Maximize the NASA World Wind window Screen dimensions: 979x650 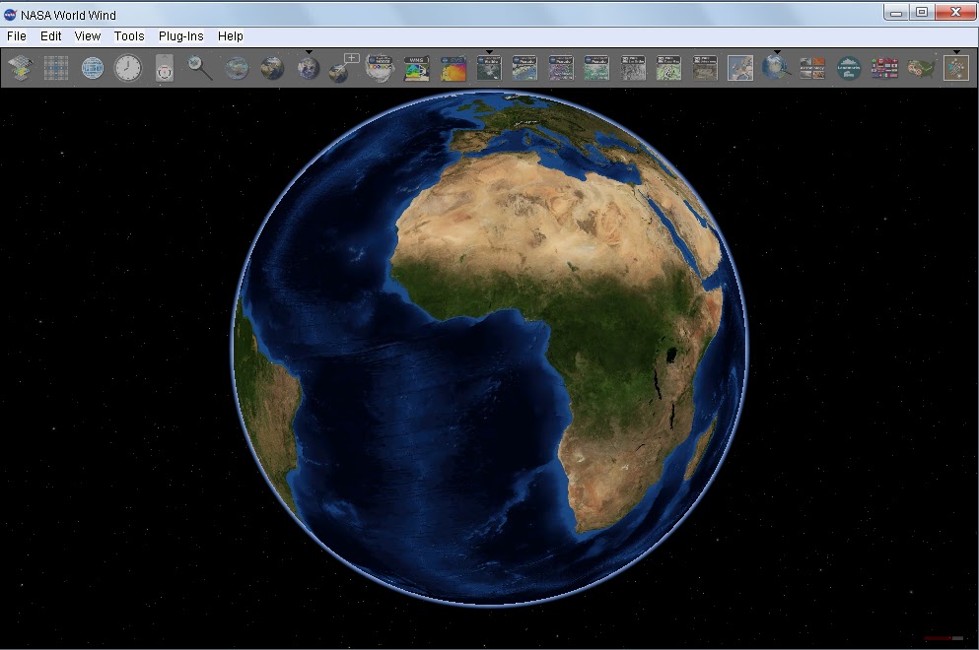click(922, 12)
